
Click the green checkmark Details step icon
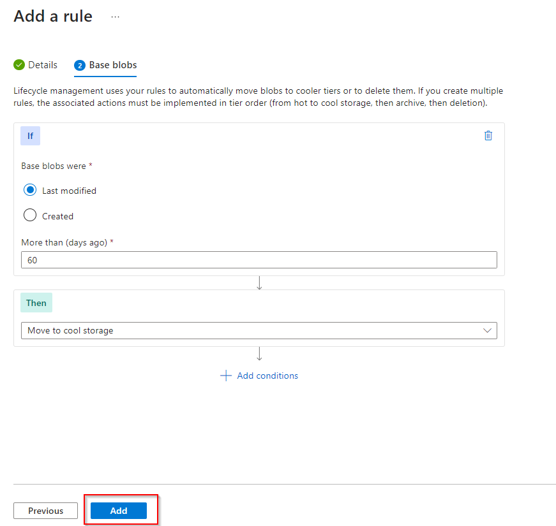coord(19,65)
